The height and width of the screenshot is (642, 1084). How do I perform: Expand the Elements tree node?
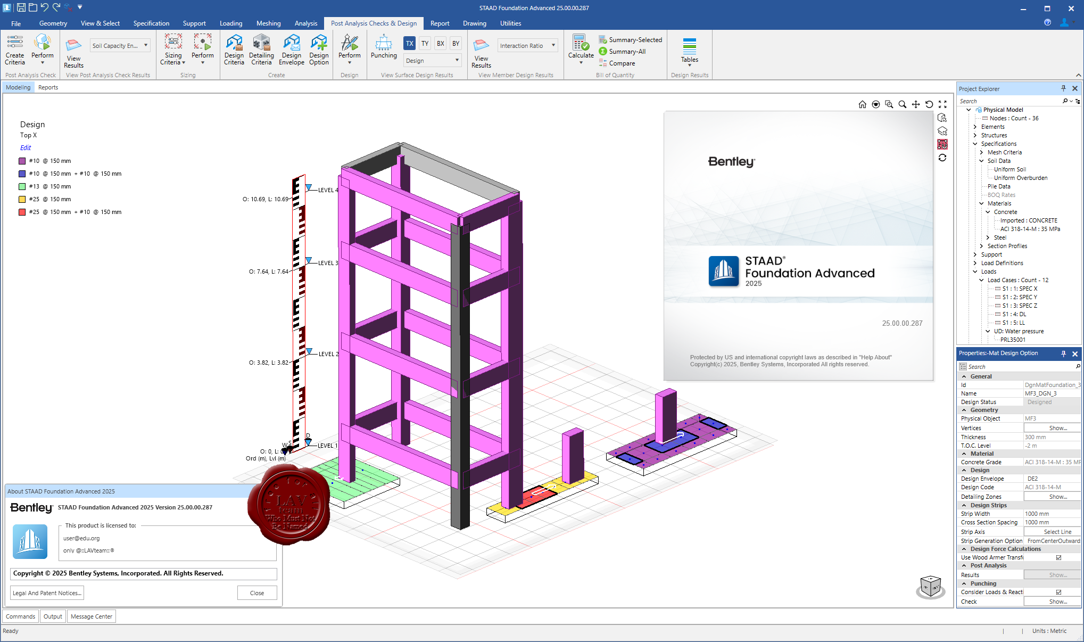click(x=975, y=127)
